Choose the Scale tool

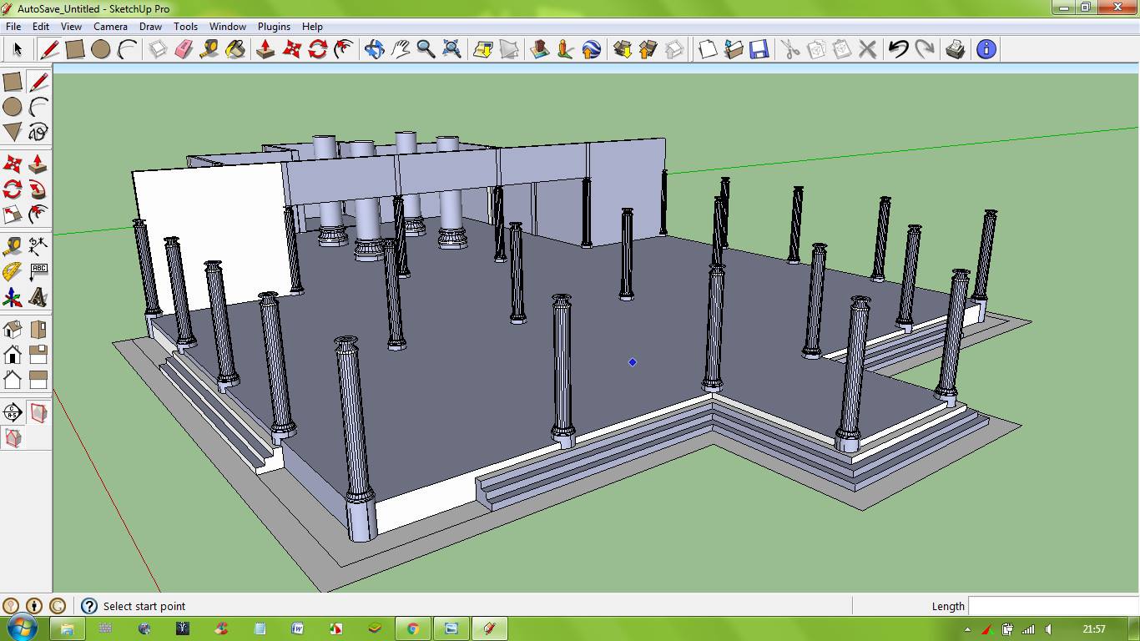click(13, 215)
